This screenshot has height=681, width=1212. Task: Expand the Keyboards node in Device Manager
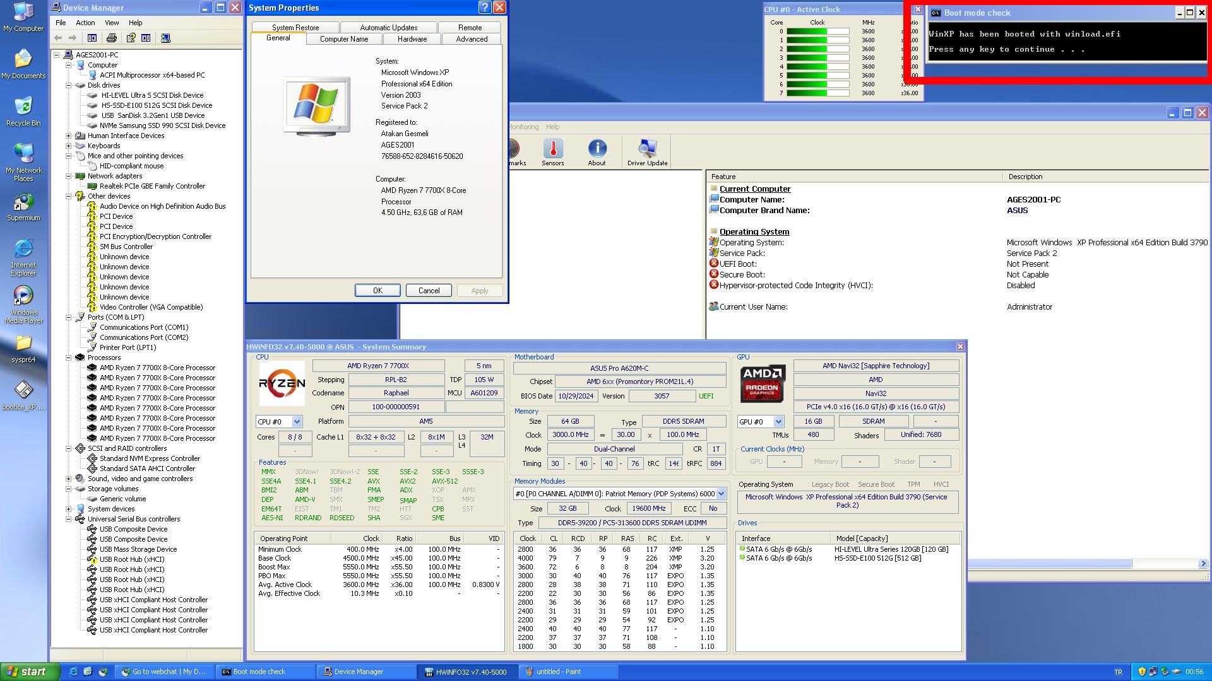(69, 146)
